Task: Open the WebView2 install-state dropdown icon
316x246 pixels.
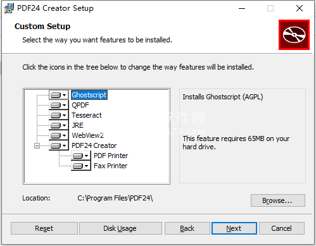Action: [59, 135]
